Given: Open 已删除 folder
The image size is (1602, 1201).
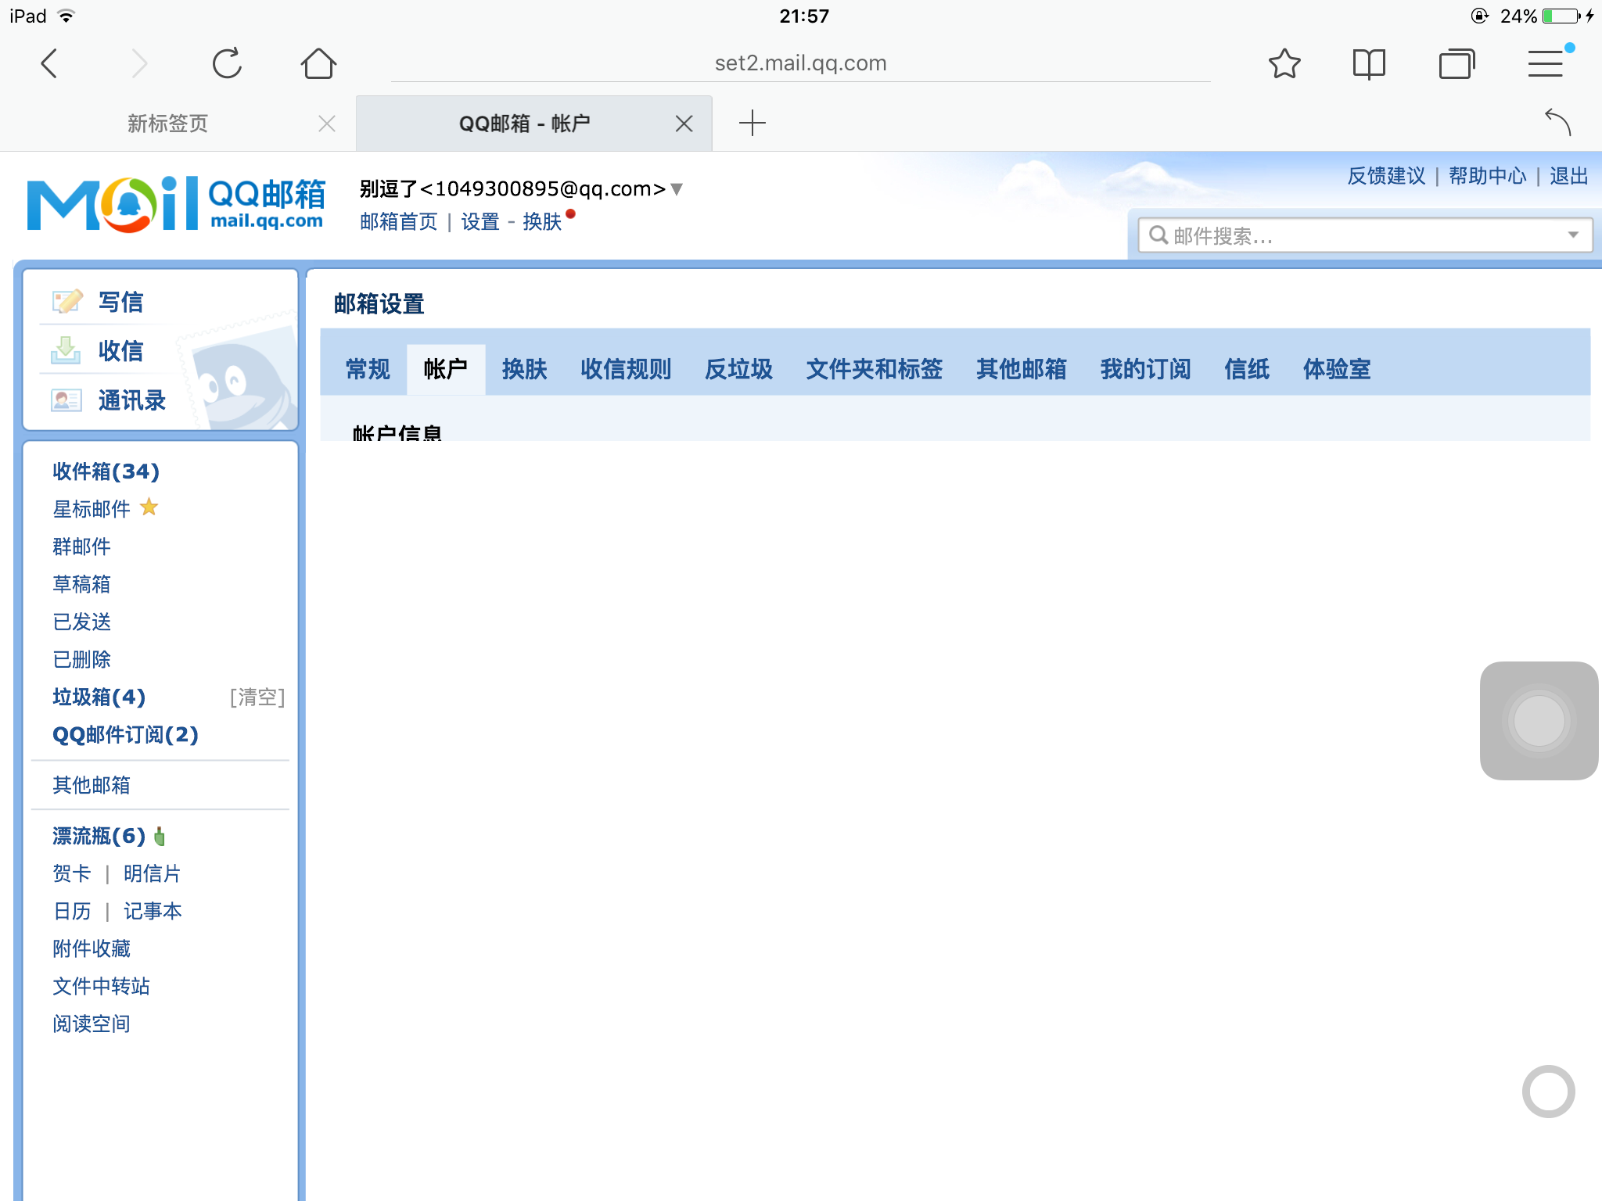Looking at the screenshot, I should (81, 659).
